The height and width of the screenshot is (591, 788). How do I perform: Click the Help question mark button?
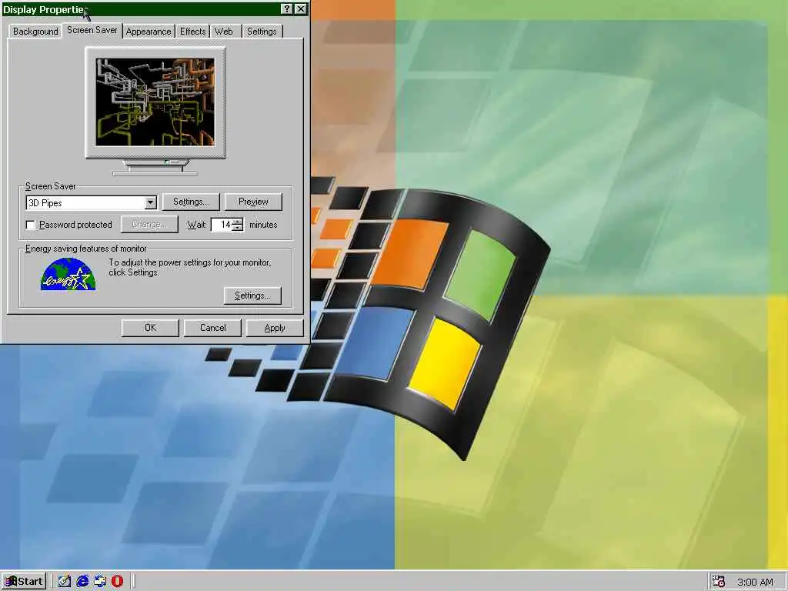(x=286, y=9)
